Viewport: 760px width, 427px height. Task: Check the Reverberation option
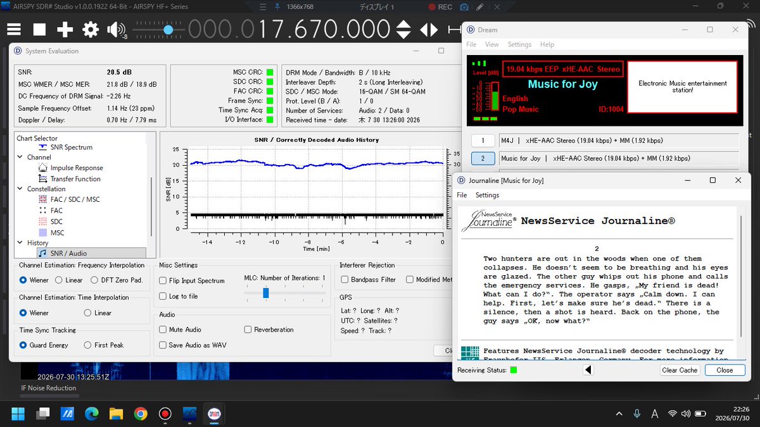[269, 330]
